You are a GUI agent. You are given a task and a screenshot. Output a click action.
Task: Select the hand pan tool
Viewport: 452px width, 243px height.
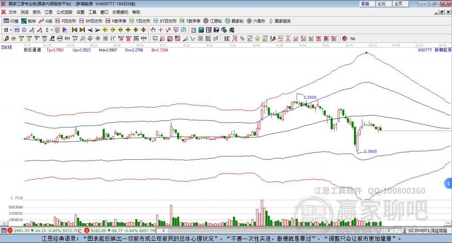point(153,30)
